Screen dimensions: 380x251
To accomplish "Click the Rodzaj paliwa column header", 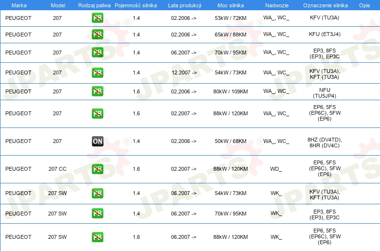I will (x=94, y=5).
